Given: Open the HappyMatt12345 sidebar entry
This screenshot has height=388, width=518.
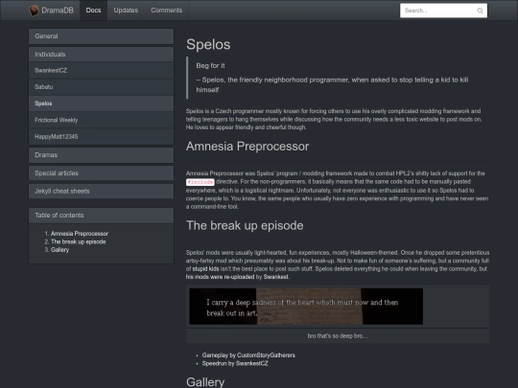Looking at the screenshot, I should (x=101, y=137).
